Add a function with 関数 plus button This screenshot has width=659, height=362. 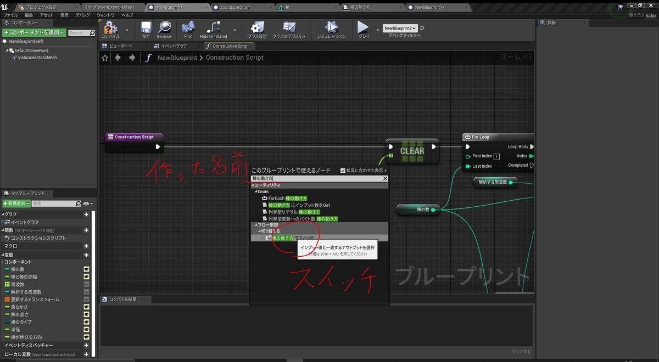coord(86,230)
